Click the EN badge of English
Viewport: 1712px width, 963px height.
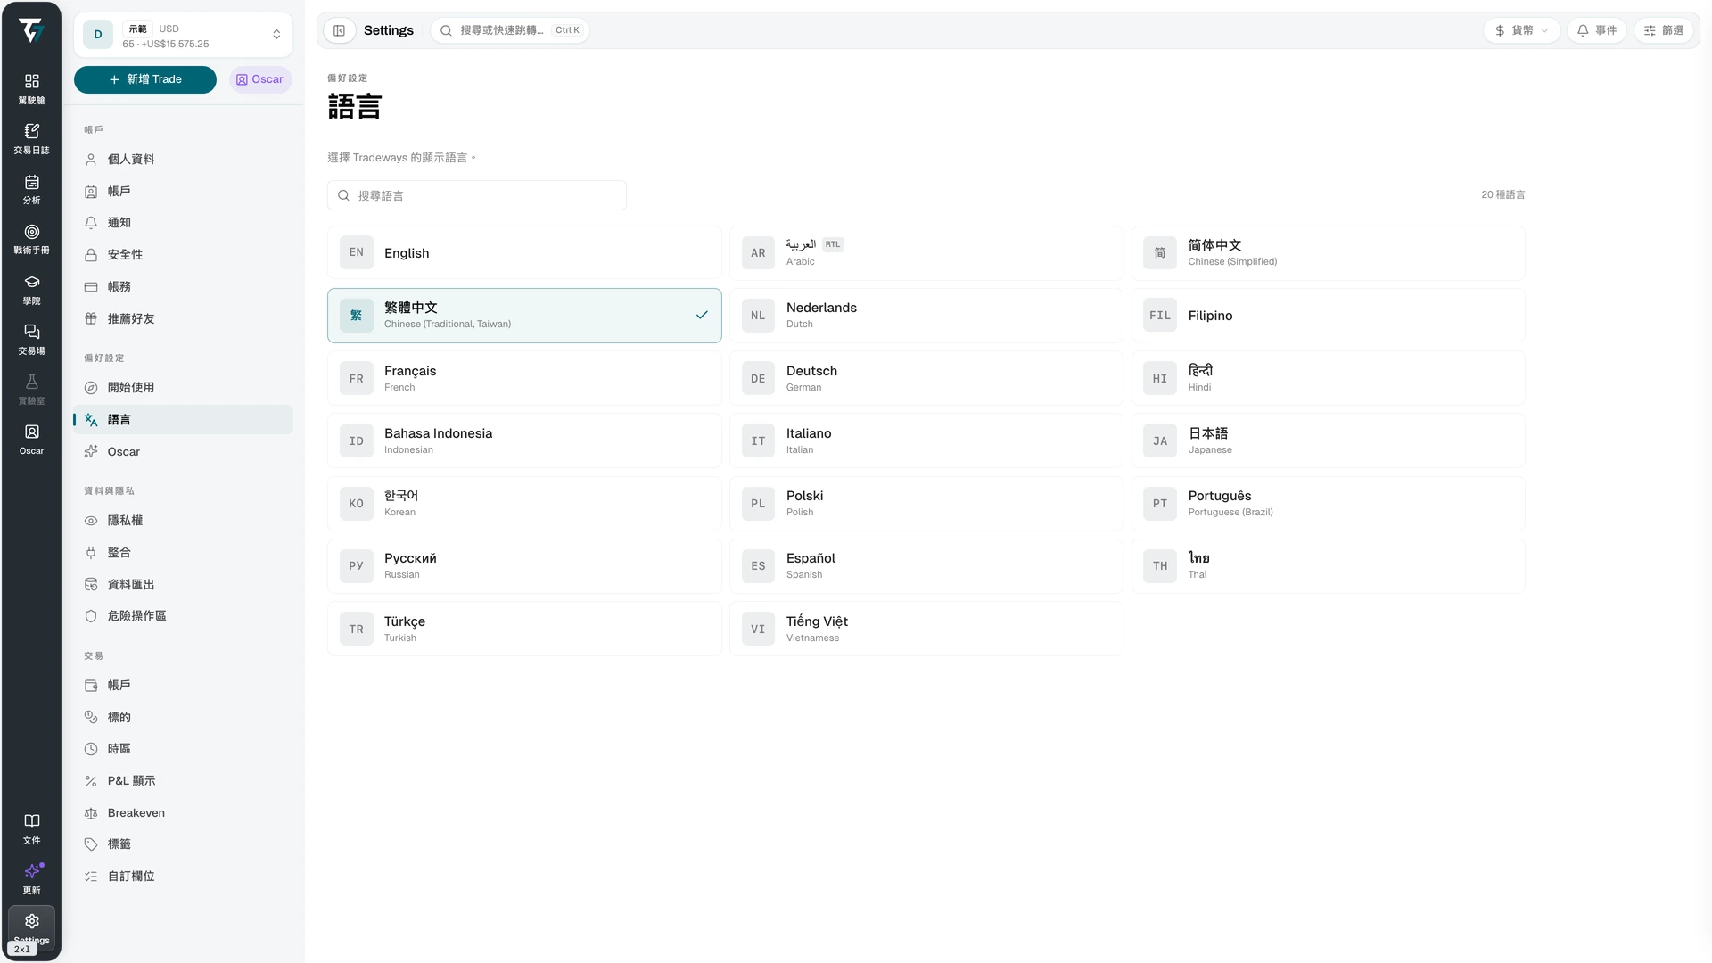[x=356, y=253]
